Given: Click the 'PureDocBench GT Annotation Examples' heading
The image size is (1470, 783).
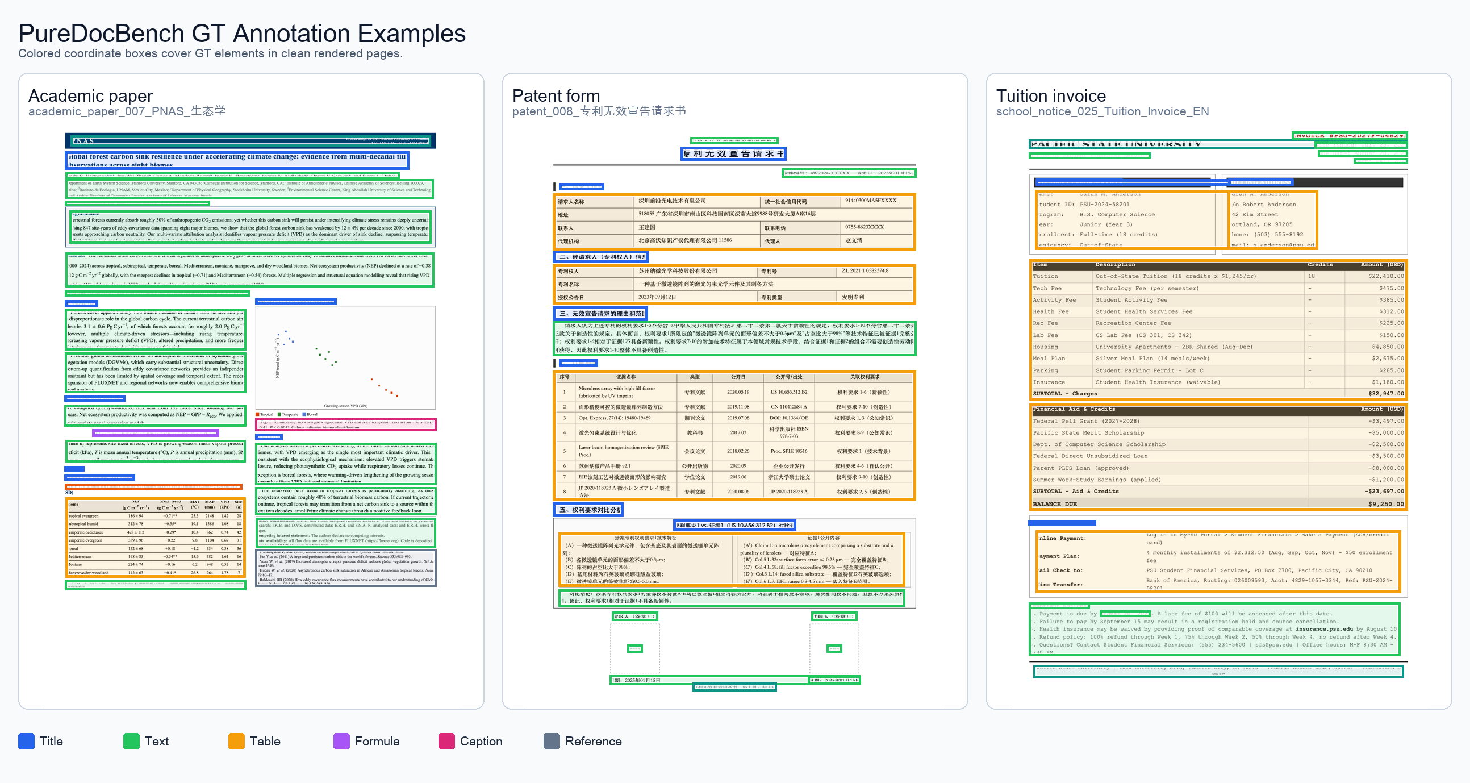Looking at the screenshot, I should click(x=242, y=33).
